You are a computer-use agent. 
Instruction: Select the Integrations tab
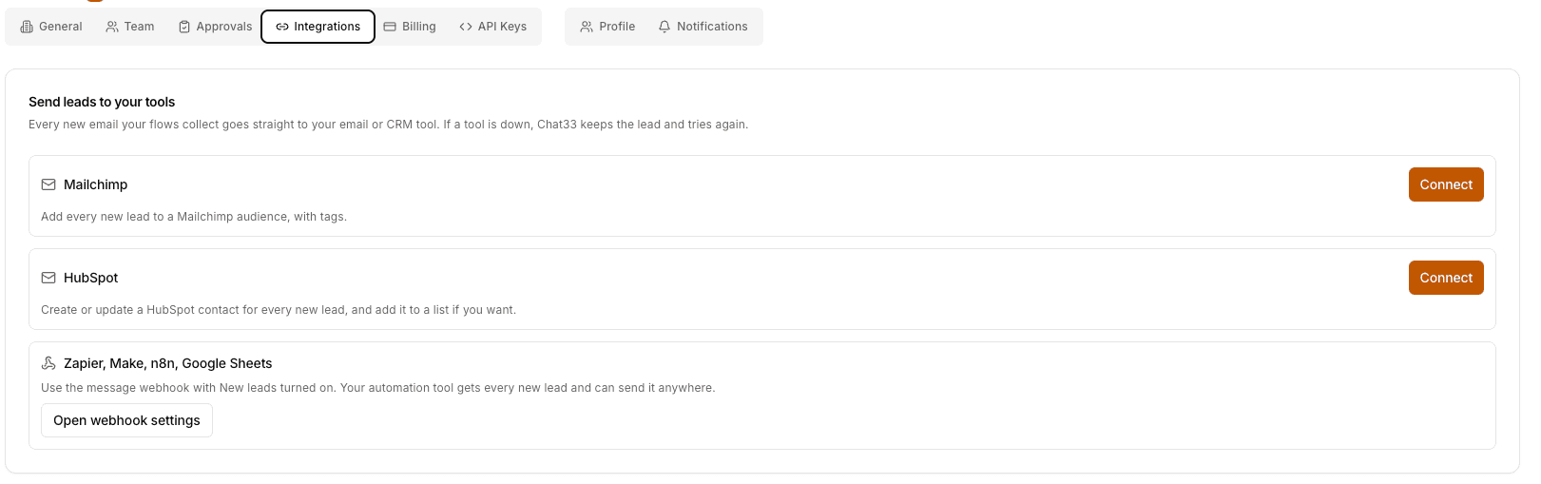318,27
